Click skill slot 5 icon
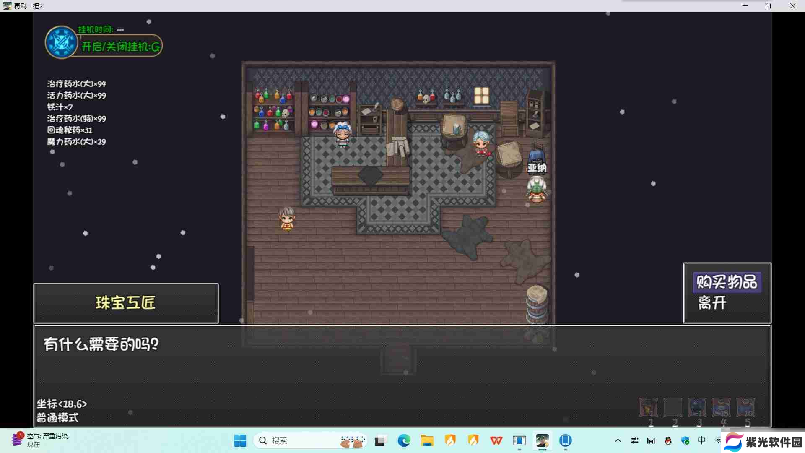The height and width of the screenshot is (453, 805). pos(745,407)
